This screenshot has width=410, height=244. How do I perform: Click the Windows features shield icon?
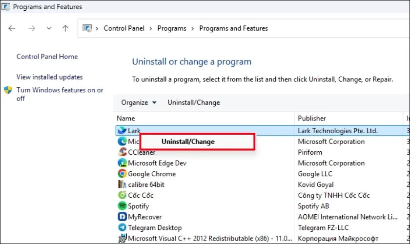point(8,90)
